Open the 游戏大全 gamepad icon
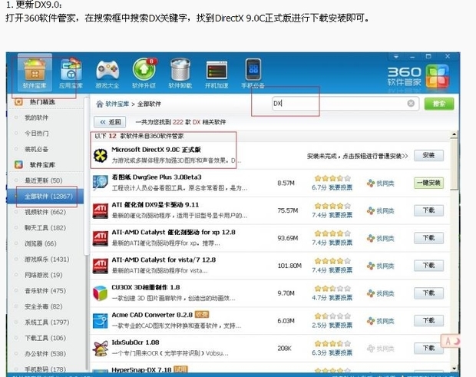The height and width of the screenshot is (377, 476). point(107,72)
